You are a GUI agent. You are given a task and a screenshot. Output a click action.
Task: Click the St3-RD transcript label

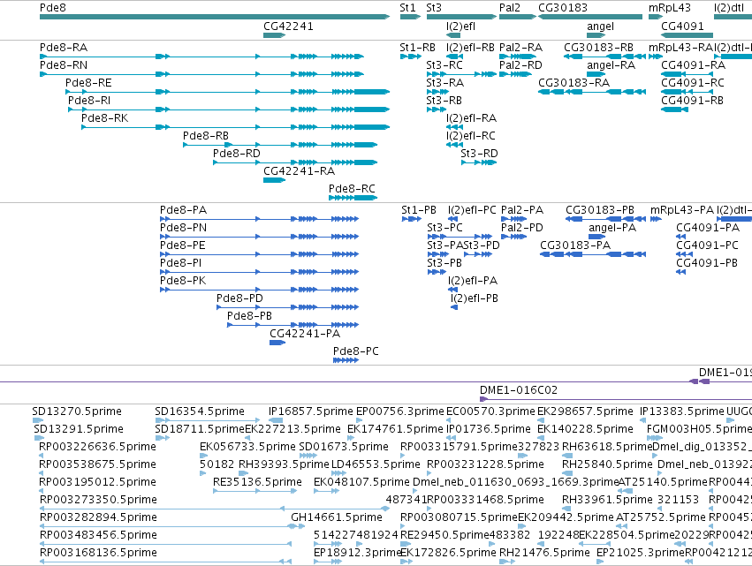(x=479, y=154)
